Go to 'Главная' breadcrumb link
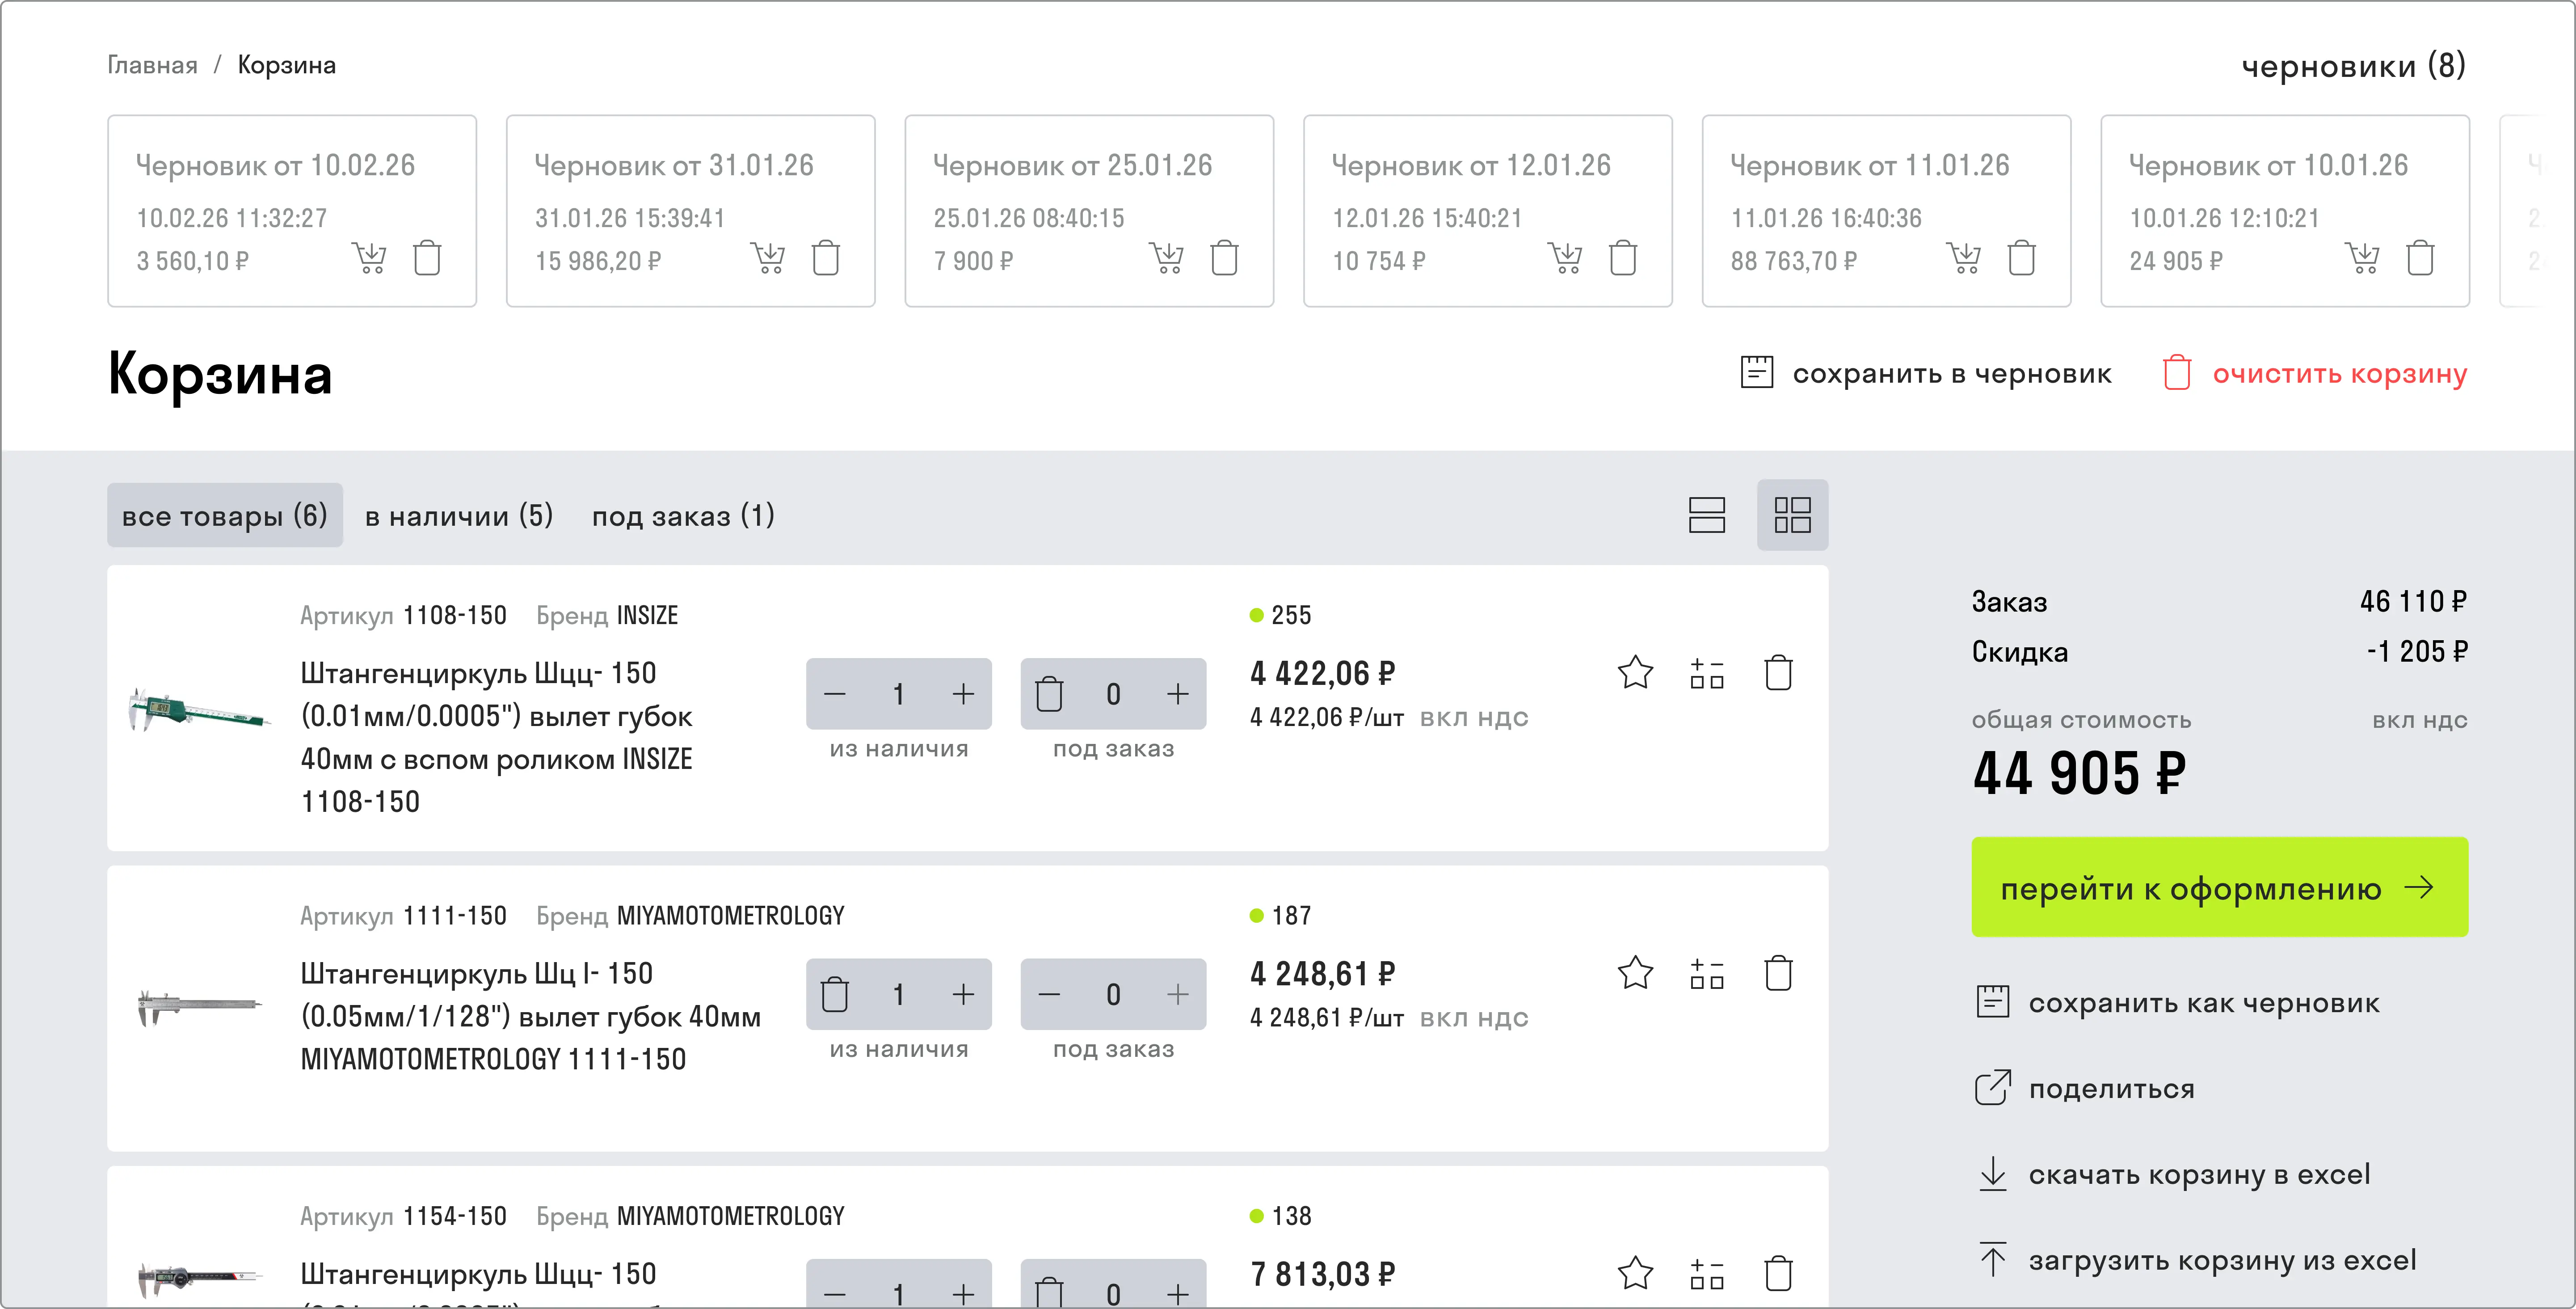The width and height of the screenshot is (2576, 1309). point(152,65)
